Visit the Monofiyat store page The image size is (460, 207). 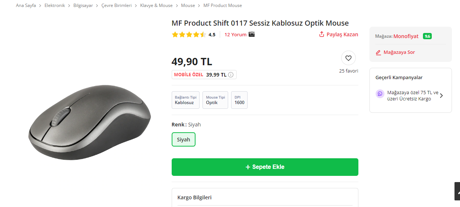click(406, 36)
